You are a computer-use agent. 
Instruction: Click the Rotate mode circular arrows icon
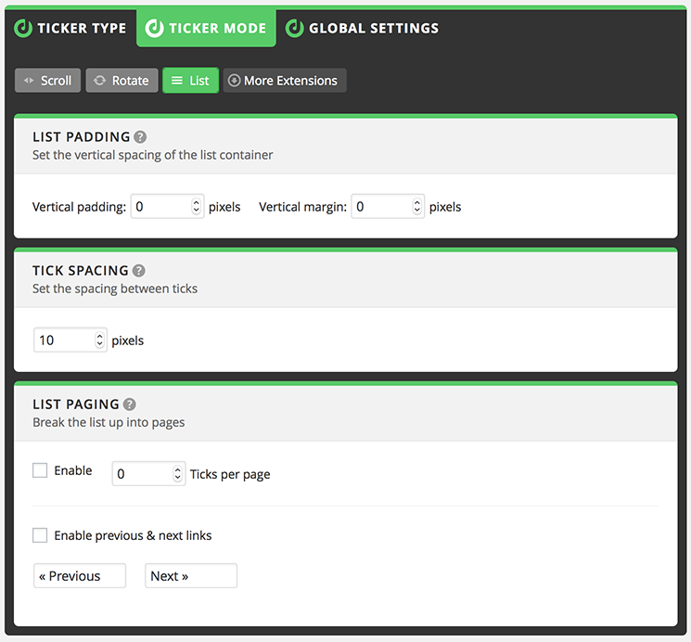click(100, 81)
